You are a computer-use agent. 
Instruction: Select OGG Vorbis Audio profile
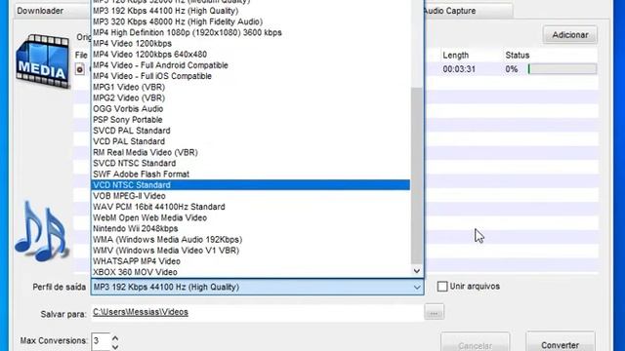click(250, 108)
